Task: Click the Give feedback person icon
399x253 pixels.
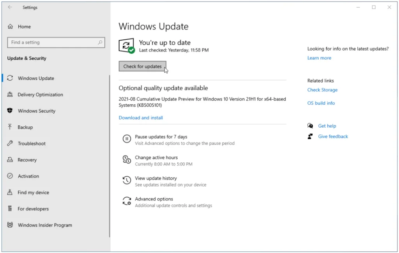Action: click(310, 136)
